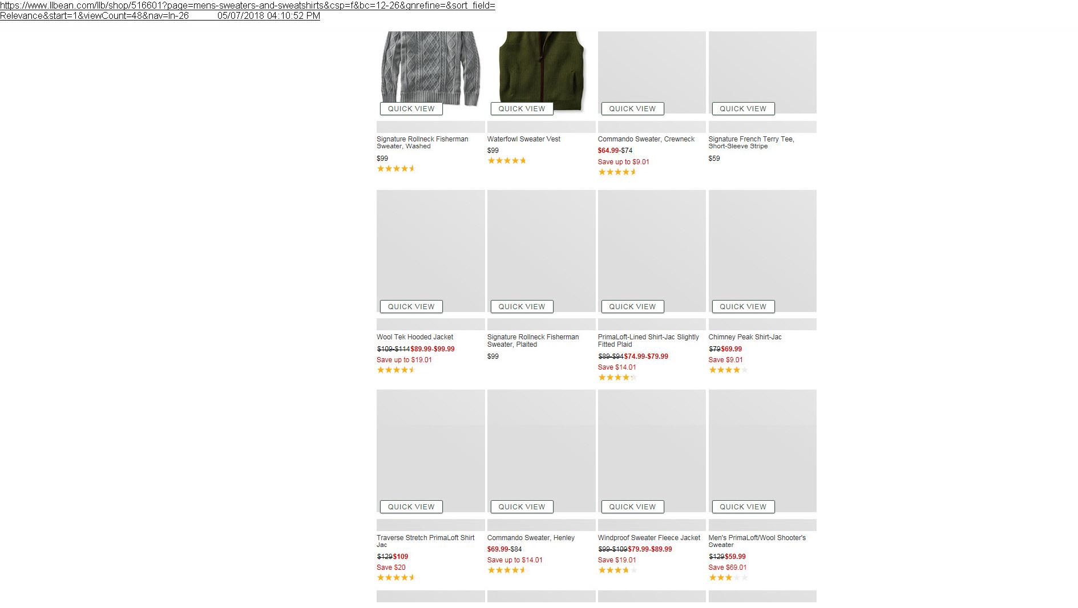Viewport: 1078px width, 608px height.
Task: Open the Commando Sweater, Henley product link
Action: click(x=531, y=538)
